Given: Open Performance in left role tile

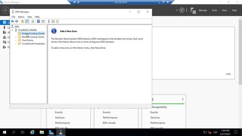Looking at the screenshot, I should (62, 123).
